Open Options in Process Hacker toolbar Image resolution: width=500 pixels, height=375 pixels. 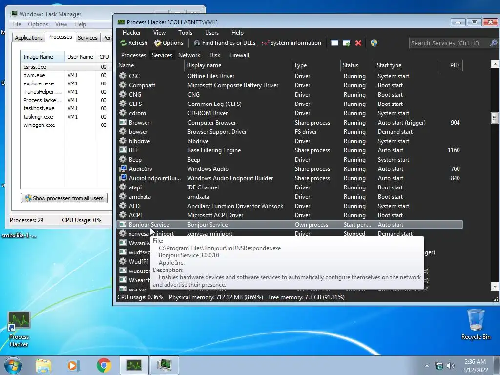coord(168,43)
